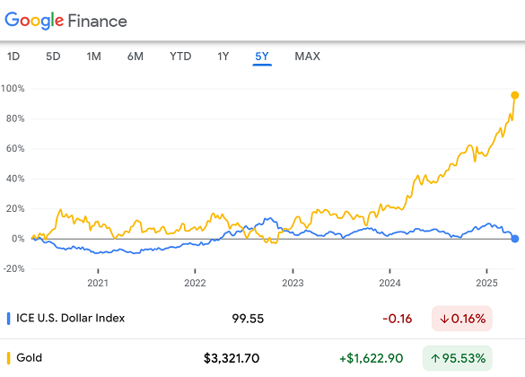This screenshot has width=525, height=377.
Task: Click the 2022 x-axis label
Action: [x=195, y=283]
